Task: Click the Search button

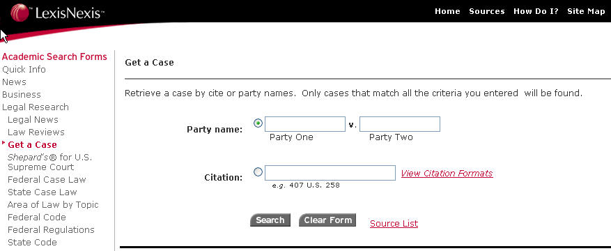Action: click(x=270, y=220)
